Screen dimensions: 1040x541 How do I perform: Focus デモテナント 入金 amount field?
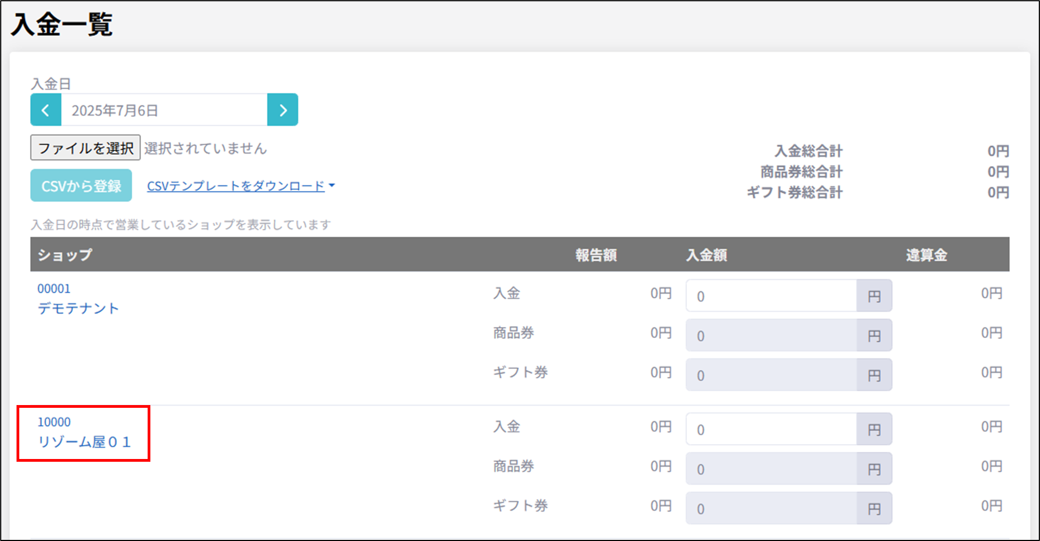pos(771,296)
